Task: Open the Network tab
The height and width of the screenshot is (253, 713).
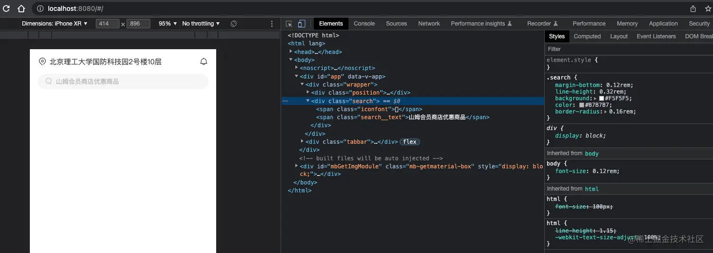Action: [429, 24]
